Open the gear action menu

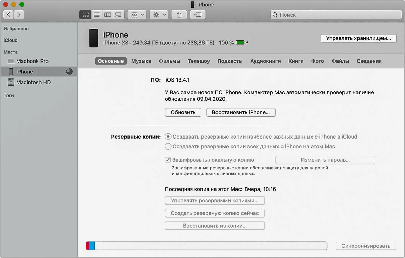click(159, 15)
